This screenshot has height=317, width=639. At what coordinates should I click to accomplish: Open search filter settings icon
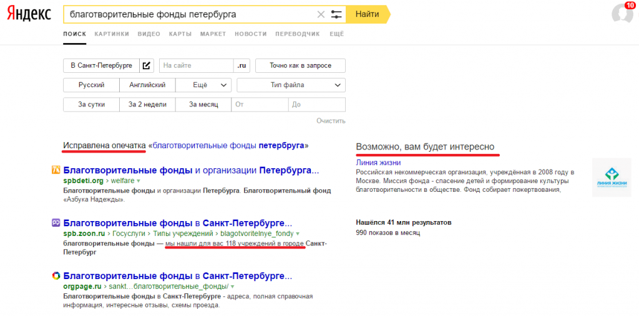click(337, 14)
